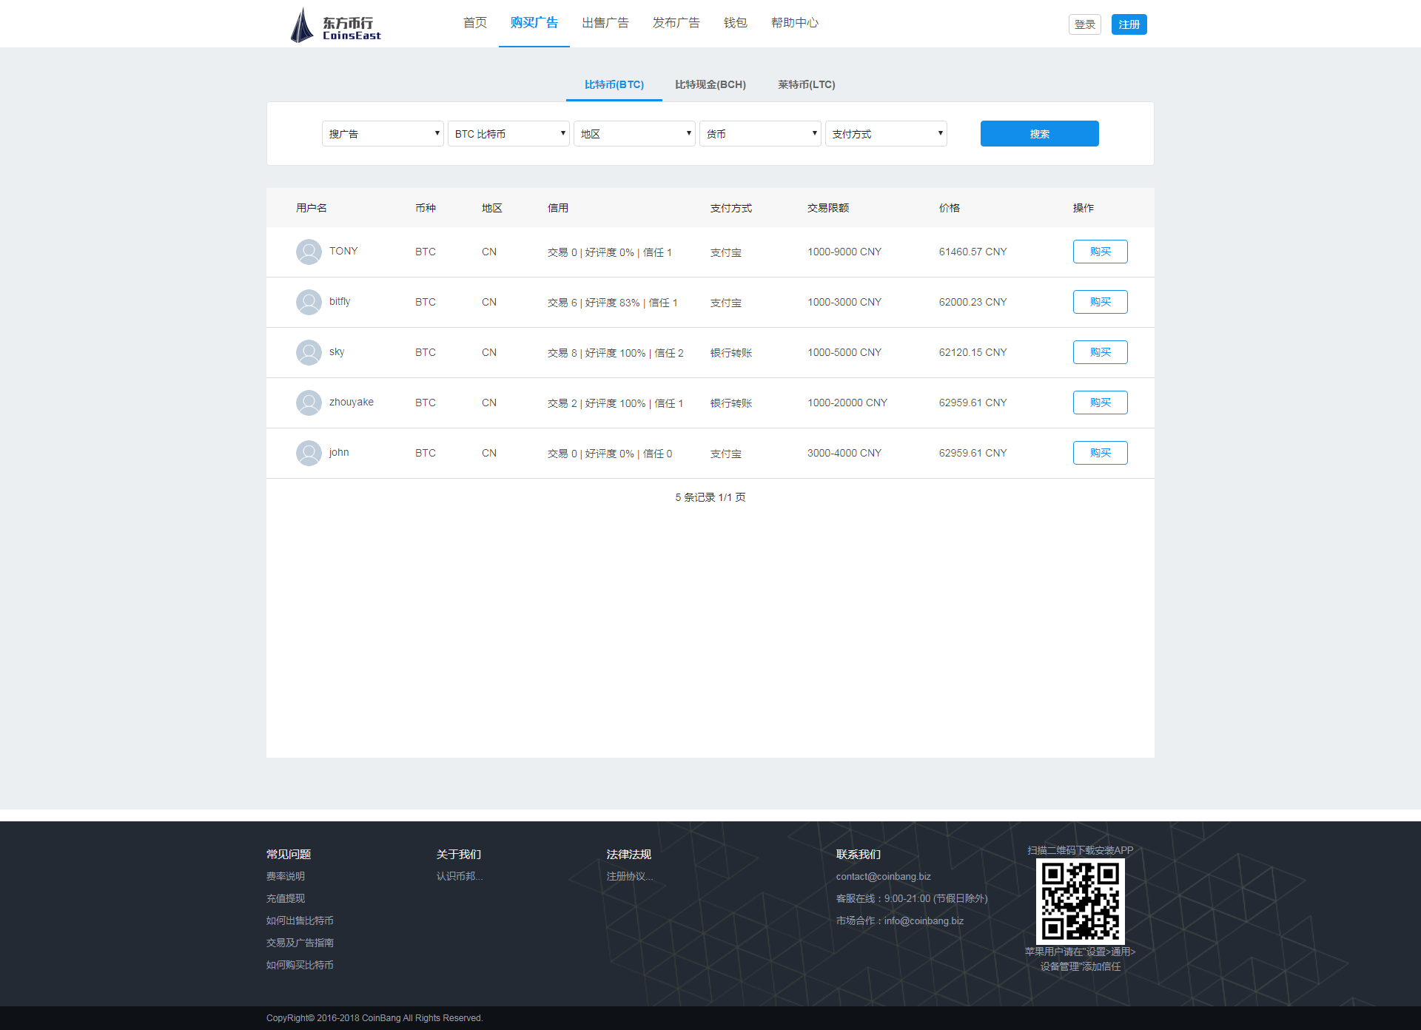Click limit 1000-20000 CNY
This screenshot has height=1030, width=1421.
click(x=847, y=403)
